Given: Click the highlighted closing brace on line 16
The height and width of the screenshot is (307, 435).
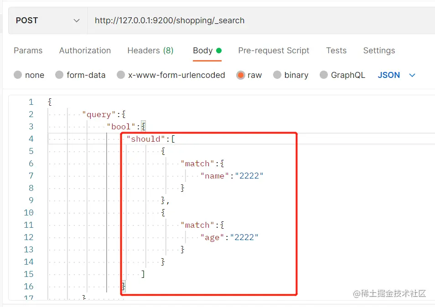Looking at the screenshot, I should pyautogui.click(x=124, y=286).
